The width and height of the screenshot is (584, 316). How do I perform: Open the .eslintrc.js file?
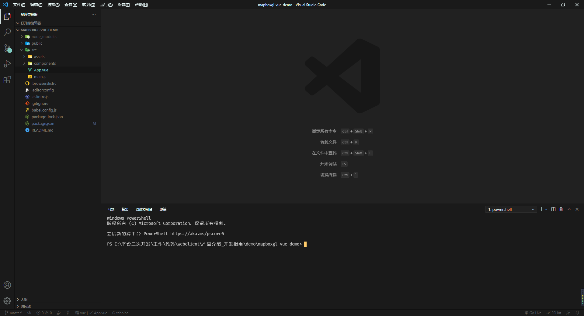(x=58, y=97)
